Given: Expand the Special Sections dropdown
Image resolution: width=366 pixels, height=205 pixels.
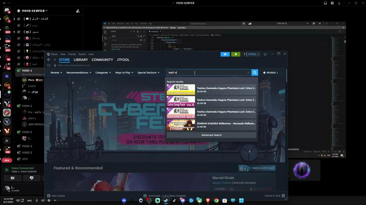Looking at the screenshot, I should coord(148,73).
